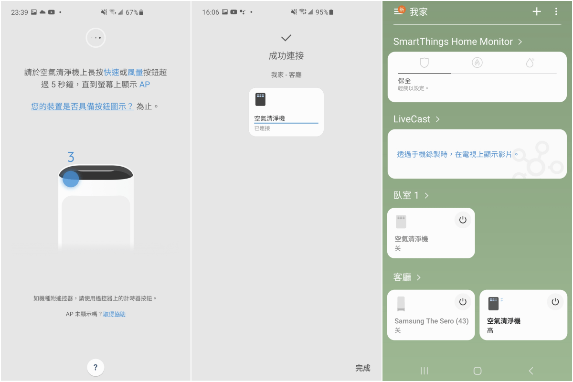Screen dimensions: 573x382
Task: Open the 您的裝置是否具備按鈕圖示？ link
Action: pos(83,106)
